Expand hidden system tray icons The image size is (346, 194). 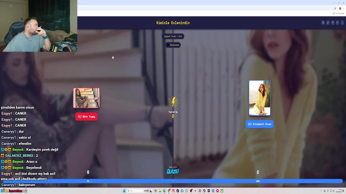(321, 191)
